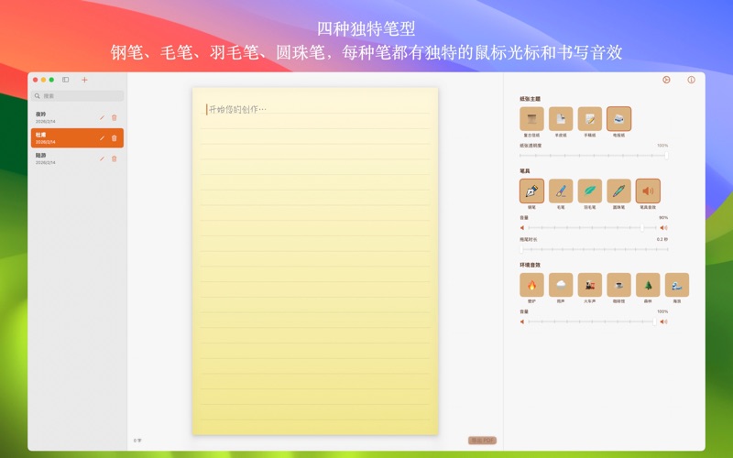This screenshot has height=458, width=733.
Task: Rename 陆游 using its pencil icon
Action: coord(102,158)
